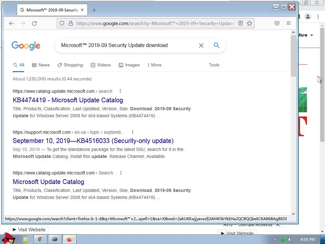Click the 4:58 PM taskbar clock

[308, 240]
